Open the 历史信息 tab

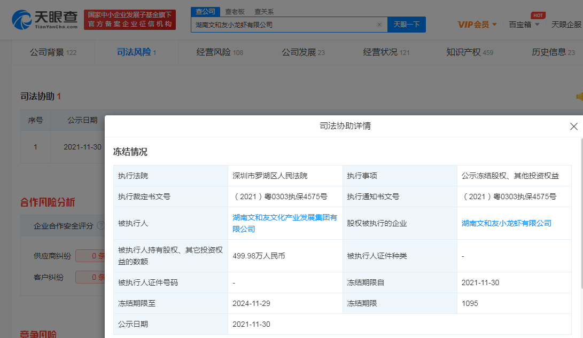[x=553, y=52]
